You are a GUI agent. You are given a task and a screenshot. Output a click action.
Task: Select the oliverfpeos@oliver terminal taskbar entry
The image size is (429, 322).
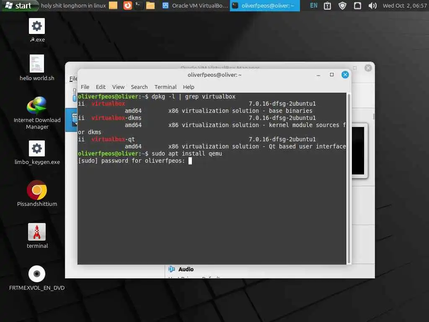click(x=265, y=5)
